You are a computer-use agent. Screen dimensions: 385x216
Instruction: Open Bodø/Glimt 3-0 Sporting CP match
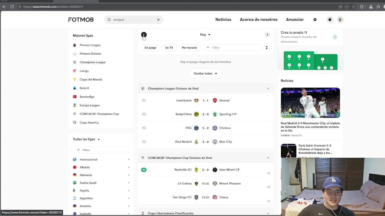pos(205,114)
